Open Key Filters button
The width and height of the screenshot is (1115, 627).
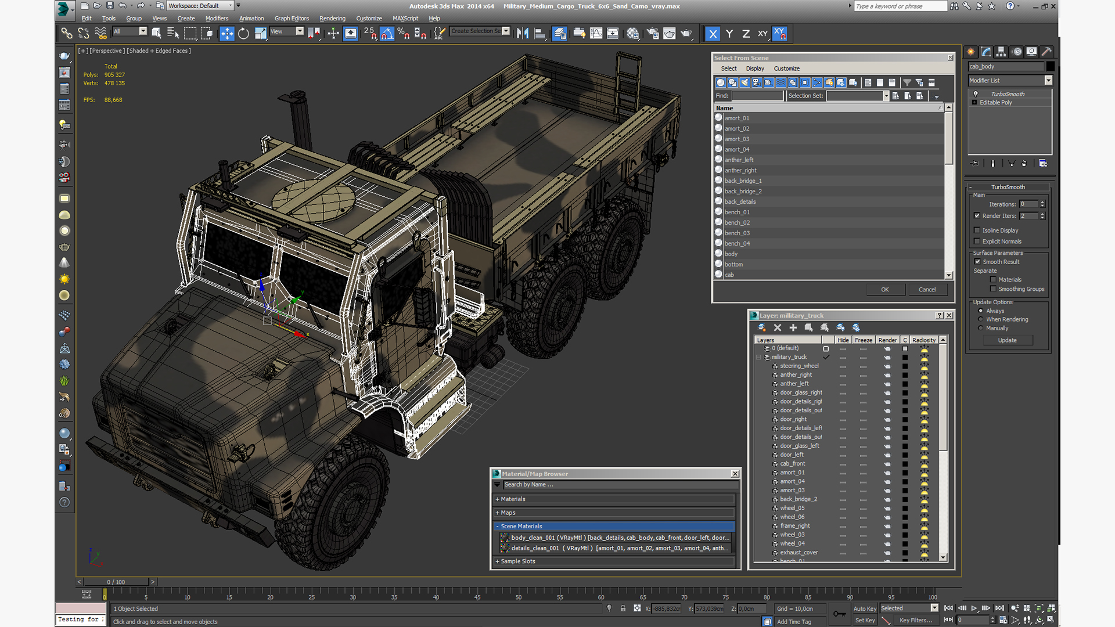point(915,620)
